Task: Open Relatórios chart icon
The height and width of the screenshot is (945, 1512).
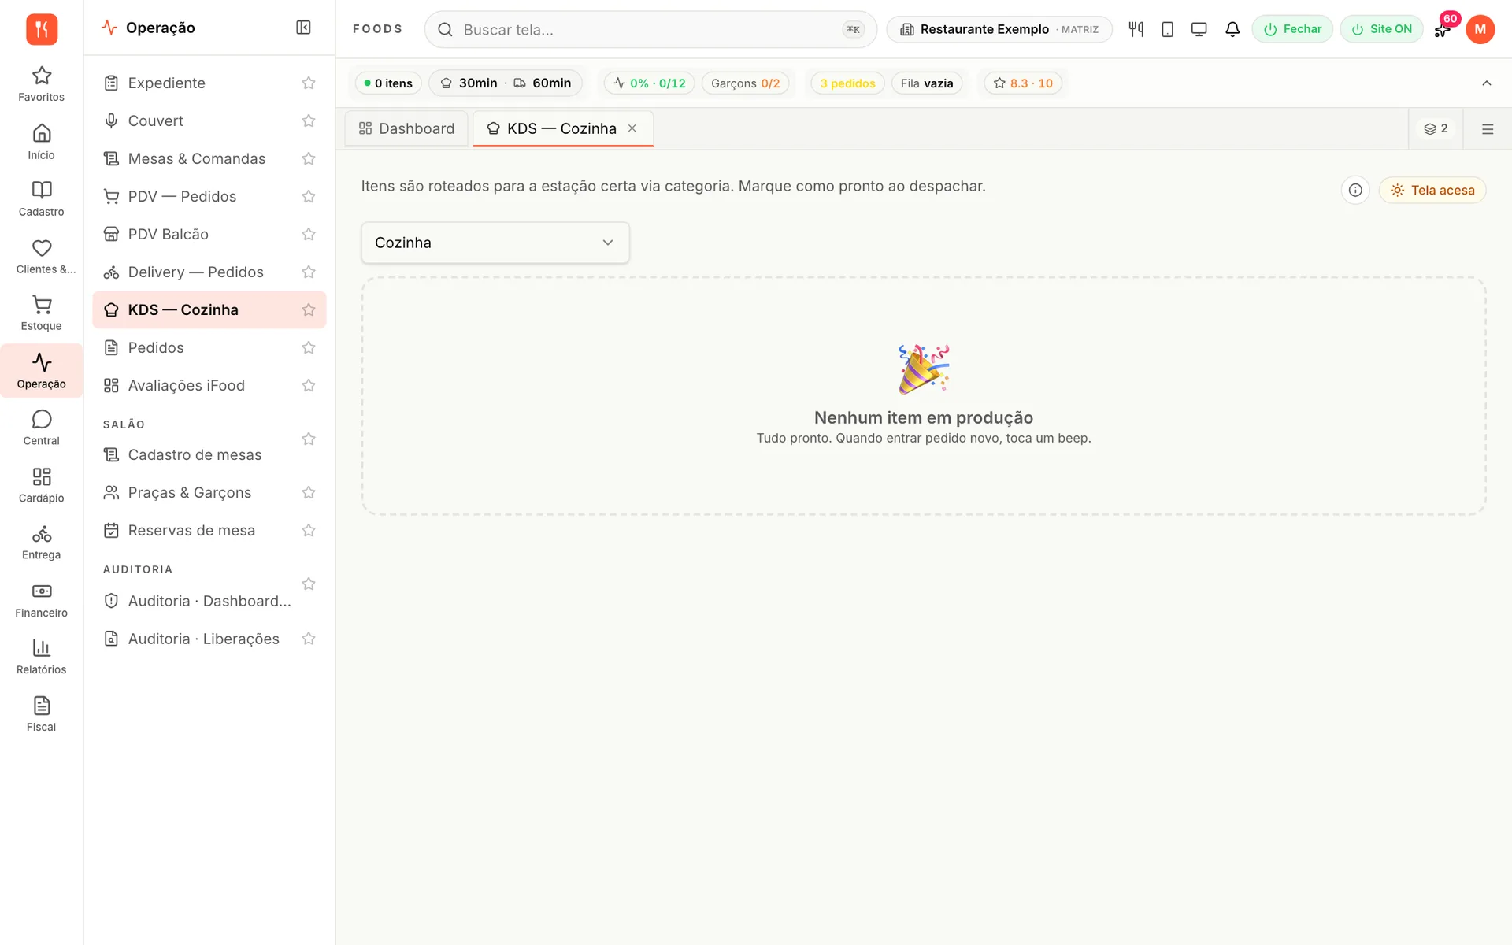Action: [42, 657]
